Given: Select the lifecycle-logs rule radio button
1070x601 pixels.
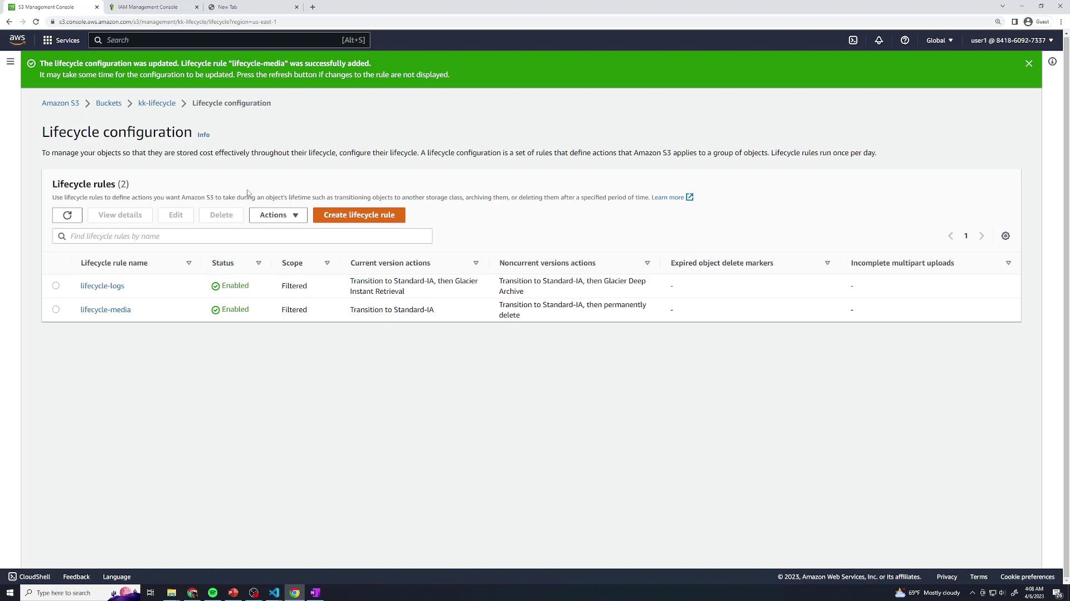Looking at the screenshot, I should [56, 285].
